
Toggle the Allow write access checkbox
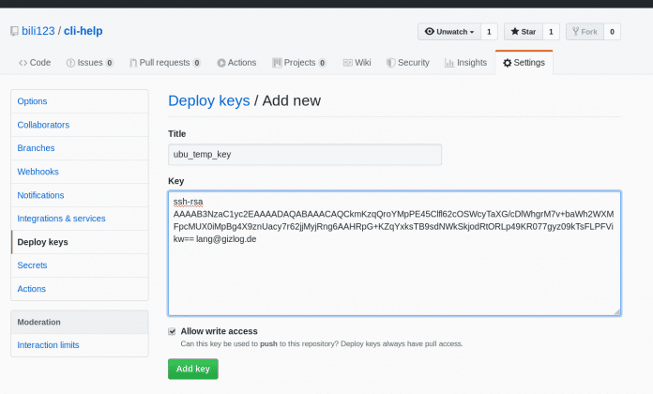[x=172, y=331]
